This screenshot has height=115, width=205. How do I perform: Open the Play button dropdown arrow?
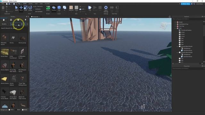click(x=90, y=12)
